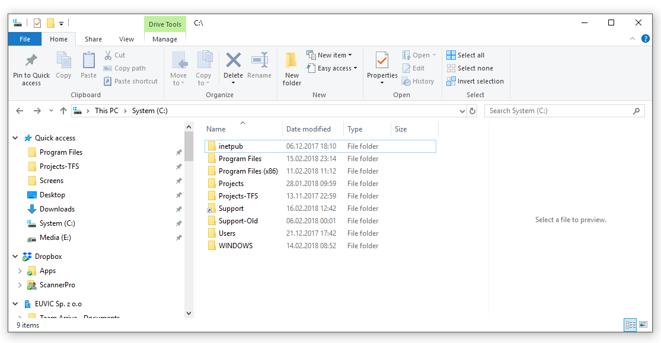661x343 pixels.
Task: Click the Up arrow navigation button
Action: (x=63, y=111)
